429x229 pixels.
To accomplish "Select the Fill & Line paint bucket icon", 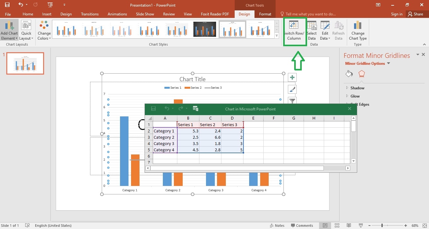I will [349, 74].
